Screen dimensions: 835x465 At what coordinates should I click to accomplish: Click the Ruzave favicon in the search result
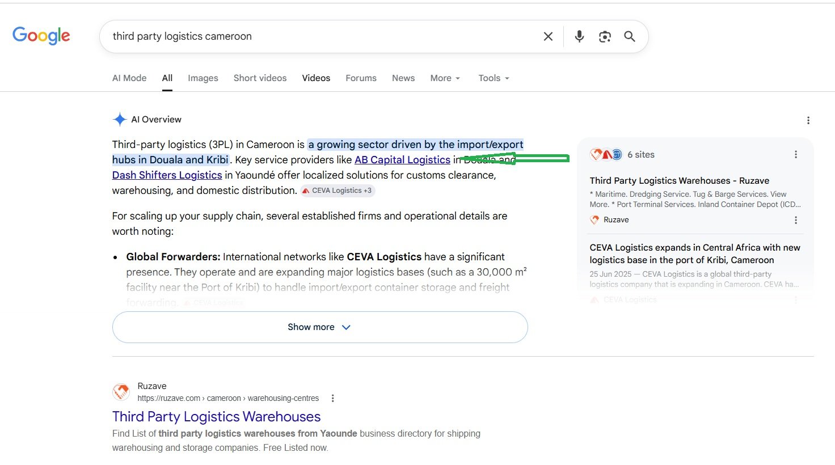point(121,392)
